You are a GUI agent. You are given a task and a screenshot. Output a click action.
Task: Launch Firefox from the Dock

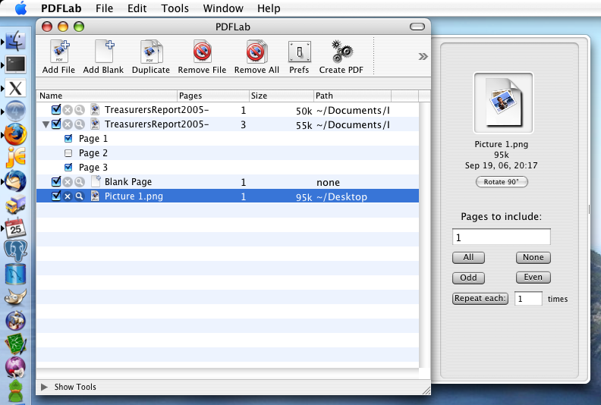[15, 134]
